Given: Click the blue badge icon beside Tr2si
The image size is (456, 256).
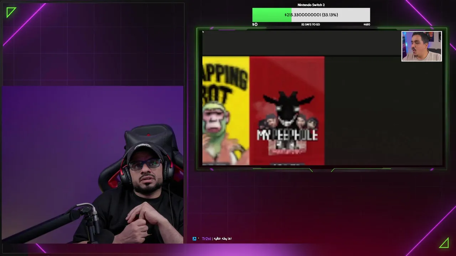Looking at the screenshot, I should pyautogui.click(x=194, y=239).
